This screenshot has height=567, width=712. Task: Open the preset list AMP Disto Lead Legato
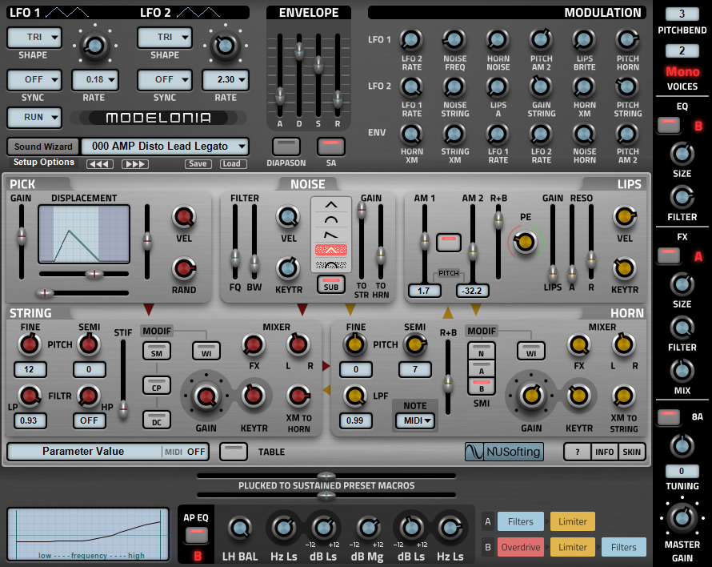click(x=166, y=146)
